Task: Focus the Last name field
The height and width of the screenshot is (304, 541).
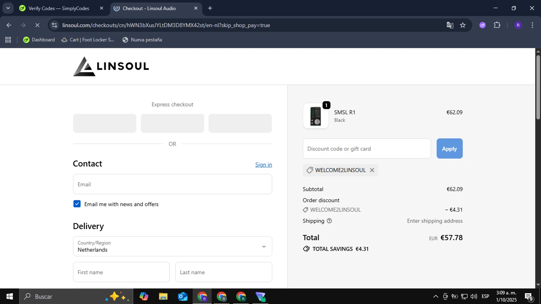Action: pos(224,272)
